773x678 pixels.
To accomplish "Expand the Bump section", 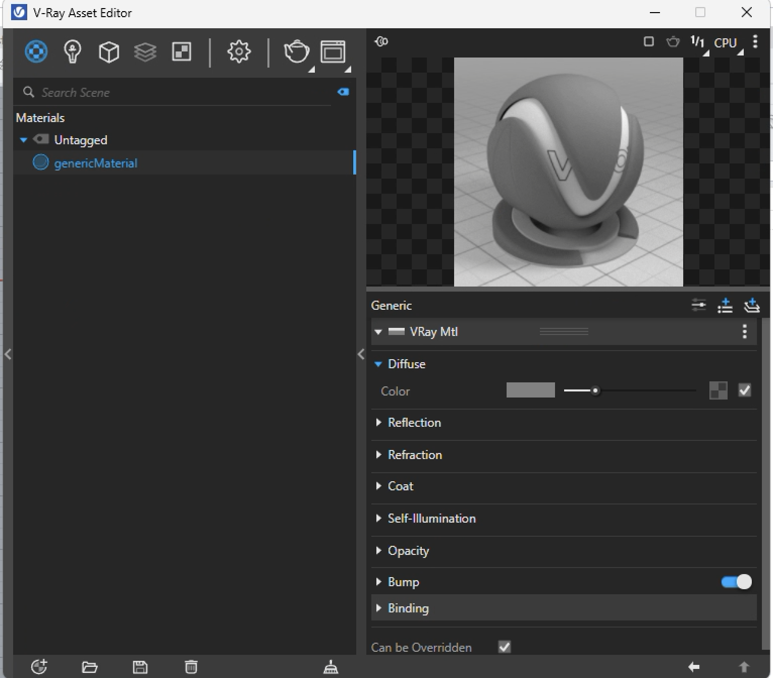I will (x=378, y=582).
